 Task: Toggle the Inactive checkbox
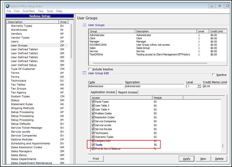pos(213,75)
